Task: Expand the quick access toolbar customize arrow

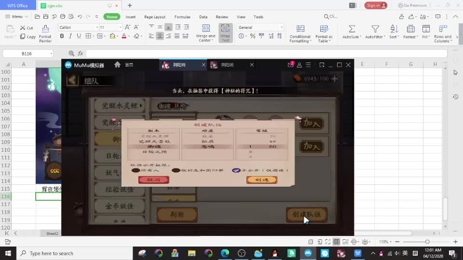Action: 96,17
